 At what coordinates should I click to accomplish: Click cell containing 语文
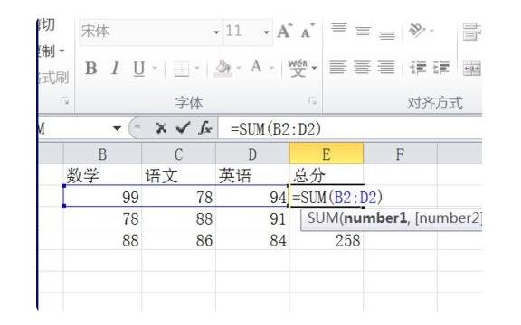pyautogui.click(x=178, y=175)
